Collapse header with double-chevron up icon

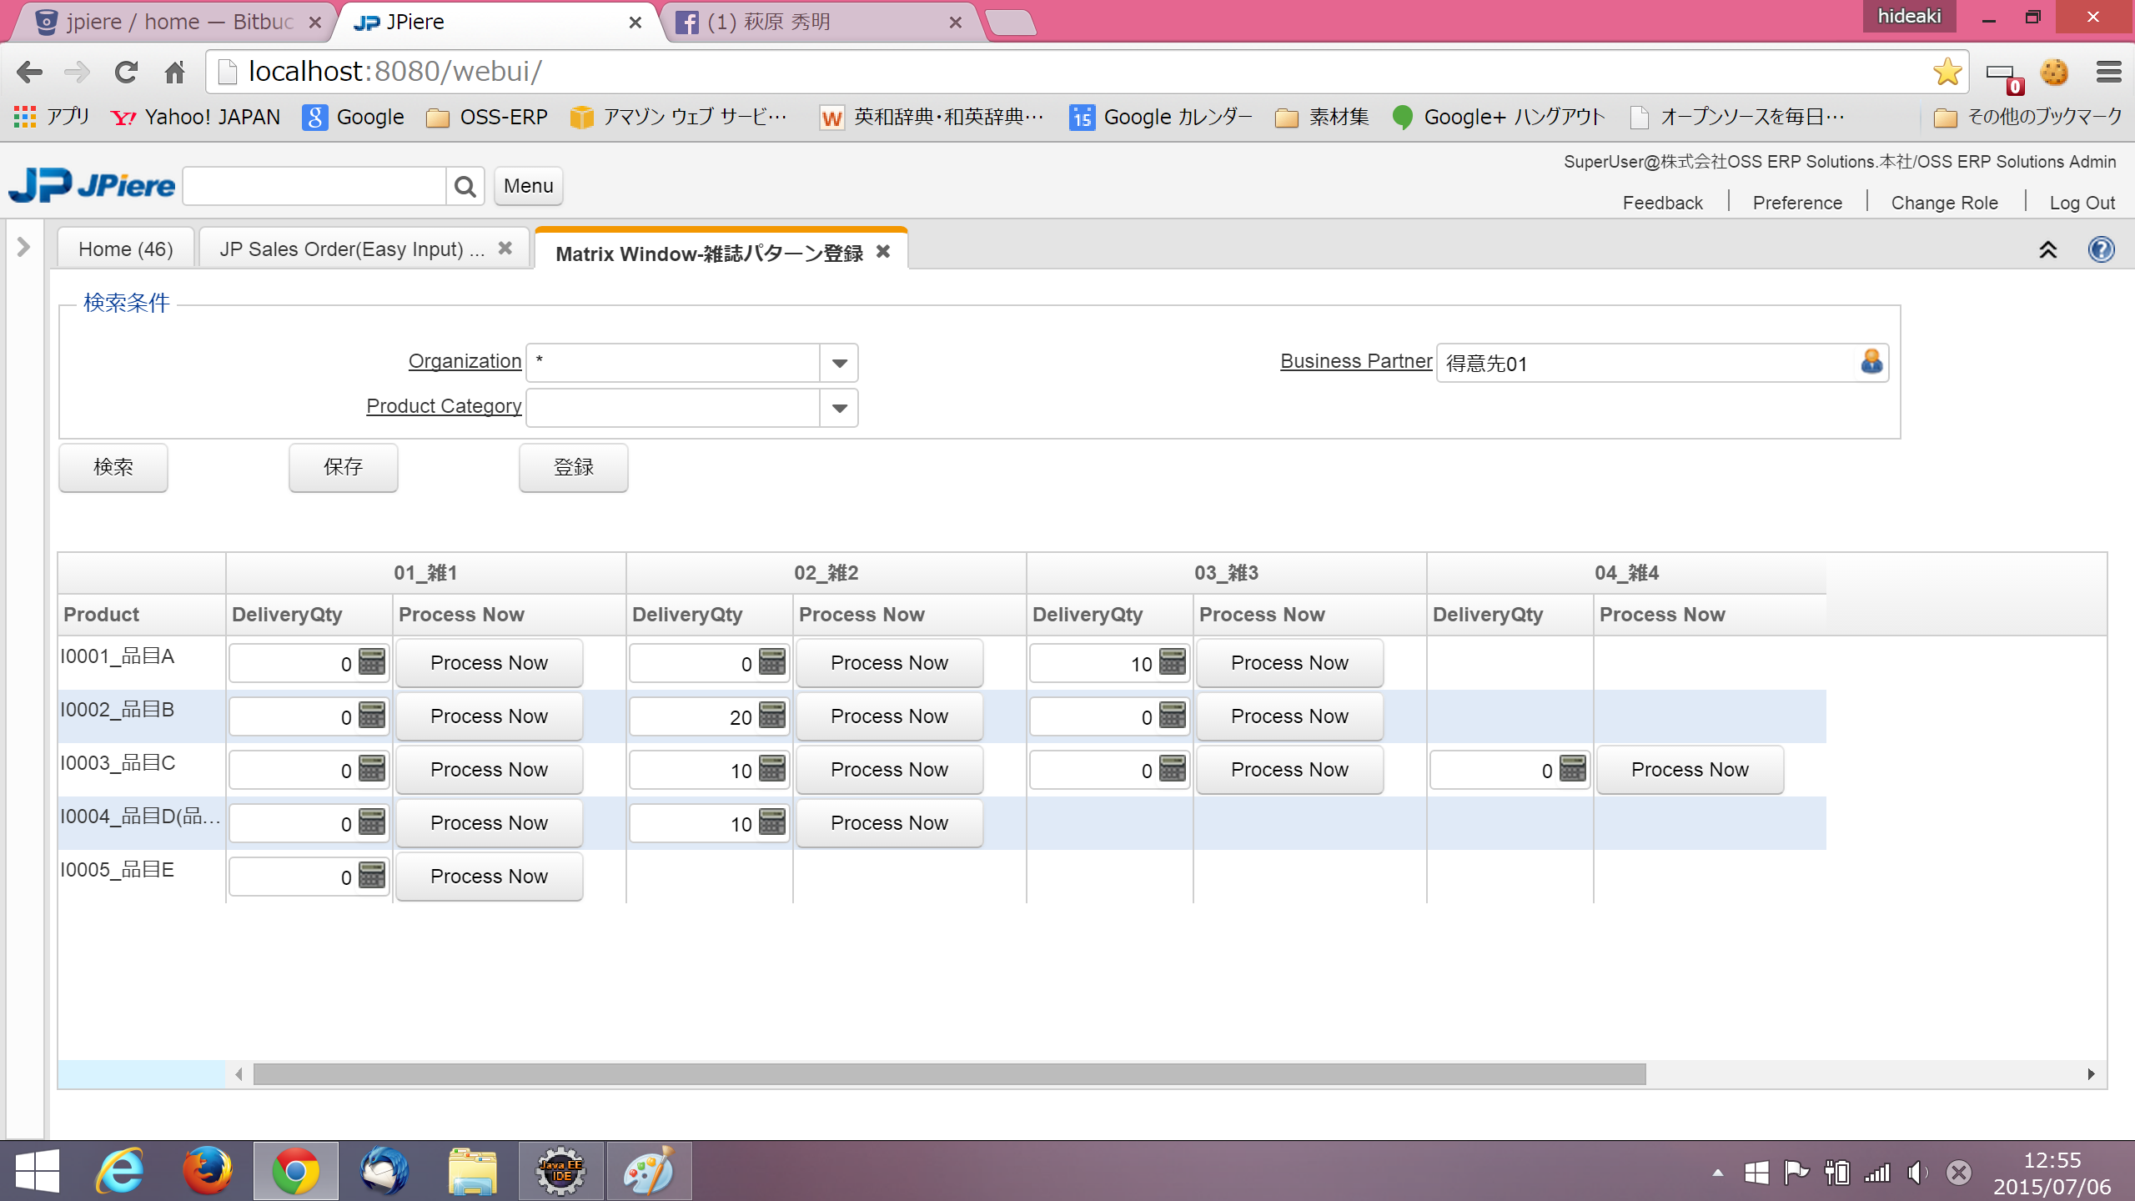pos(2047,249)
